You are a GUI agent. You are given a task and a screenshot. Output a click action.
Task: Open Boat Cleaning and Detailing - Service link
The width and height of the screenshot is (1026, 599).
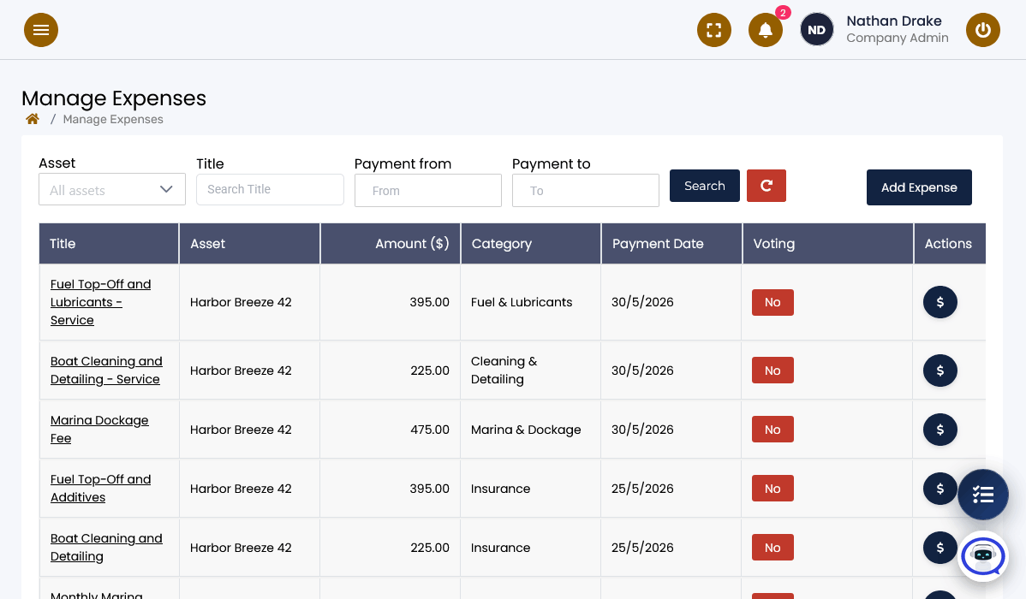[x=107, y=371]
